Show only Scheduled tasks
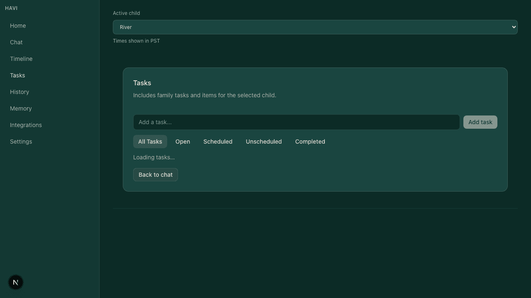The height and width of the screenshot is (298, 531). [x=218, y=142]
